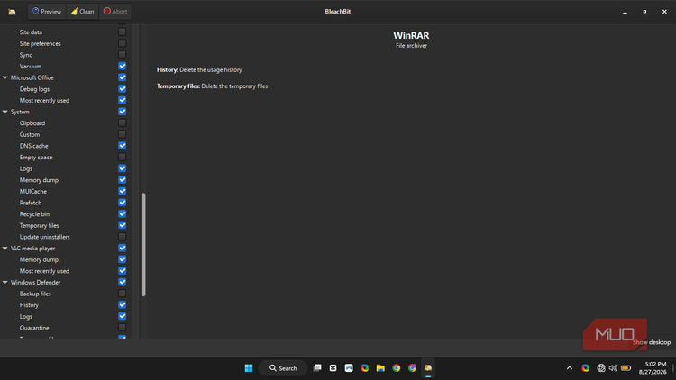Open the Windows Start menu
The width and height of the screenshot is (676, 380).
pos(249,368)
